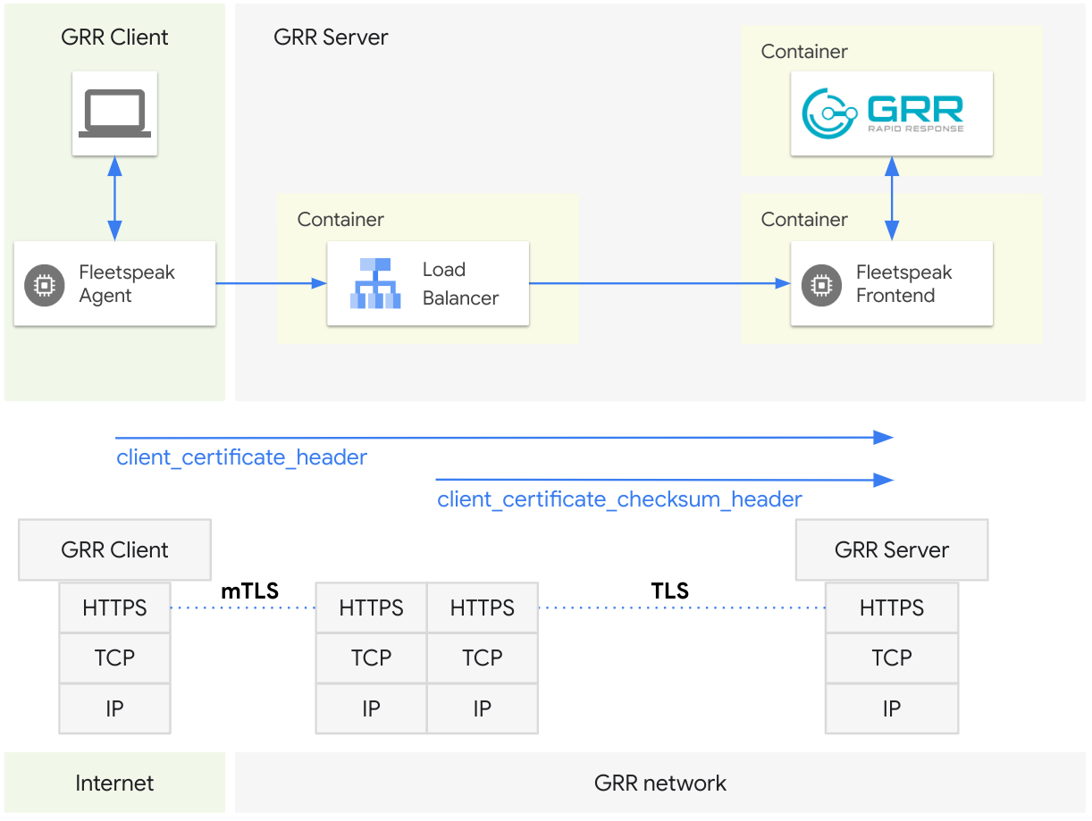Select the 'Fleetspeak Frontend' label text

click(904, 284)
